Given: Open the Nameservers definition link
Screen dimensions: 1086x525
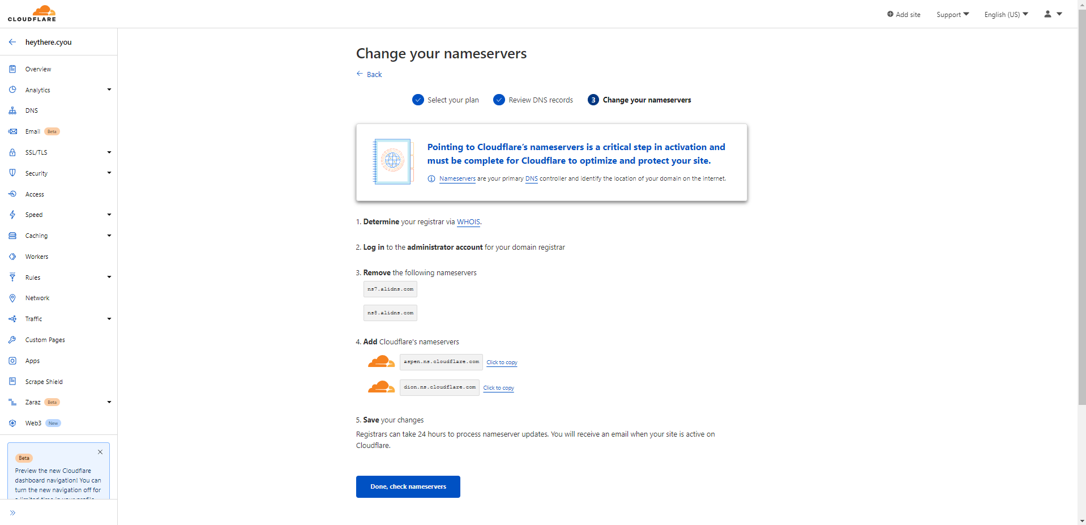Looking at the screenshot, I should coord(458,179).
